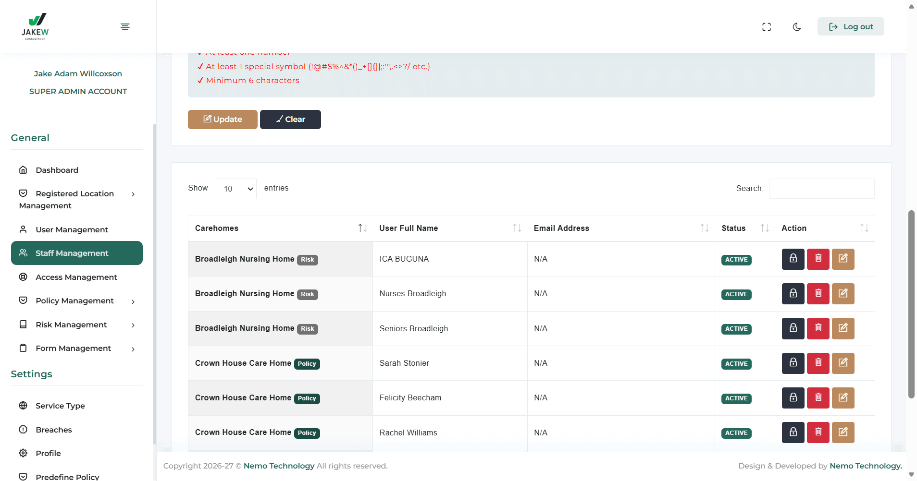Click Risk badge in ICA BUGUNA row
This screenshot has width=917, height=481.
(x=308, y=260)
